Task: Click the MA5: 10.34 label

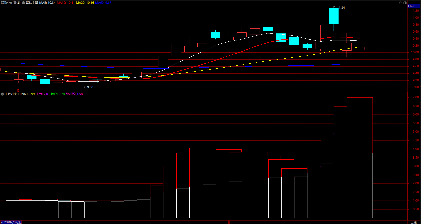Action: (47, 3)
